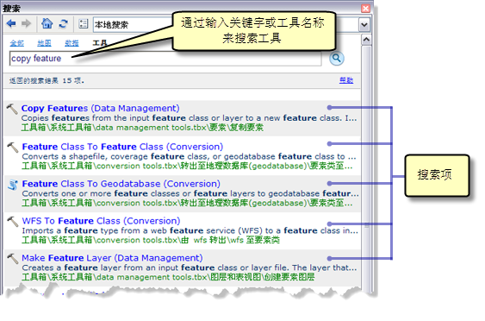Screen dimensions: 485x321
Task: Open WFS To Feature Class result
Action: tap(101, 221)
